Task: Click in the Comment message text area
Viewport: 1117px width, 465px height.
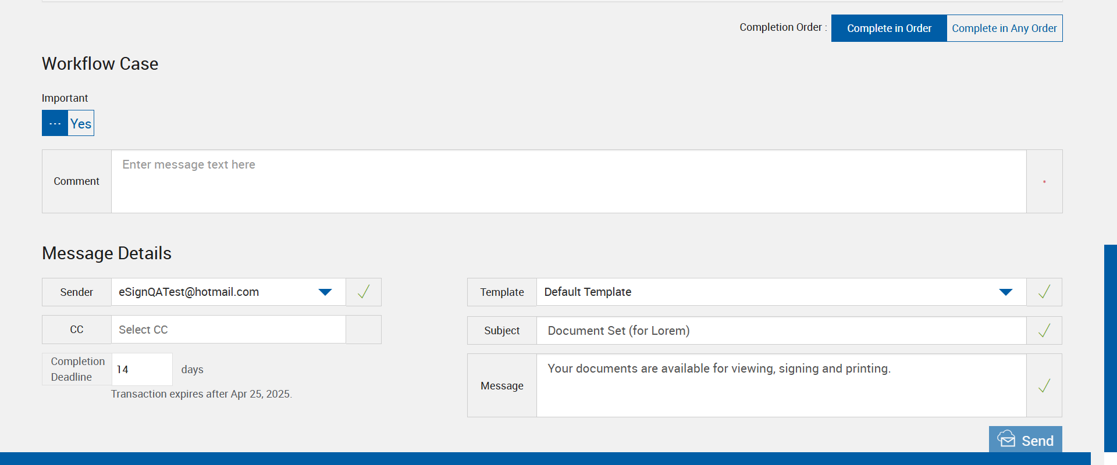Action: pos(568,181)
